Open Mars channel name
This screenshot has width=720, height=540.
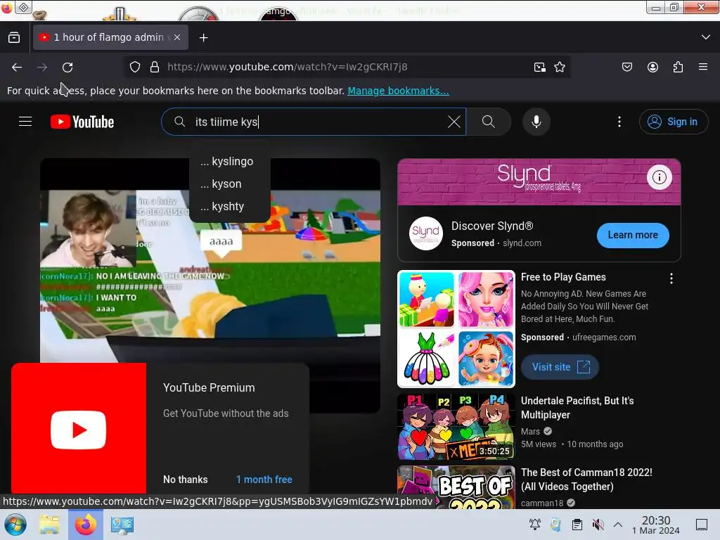530,431
